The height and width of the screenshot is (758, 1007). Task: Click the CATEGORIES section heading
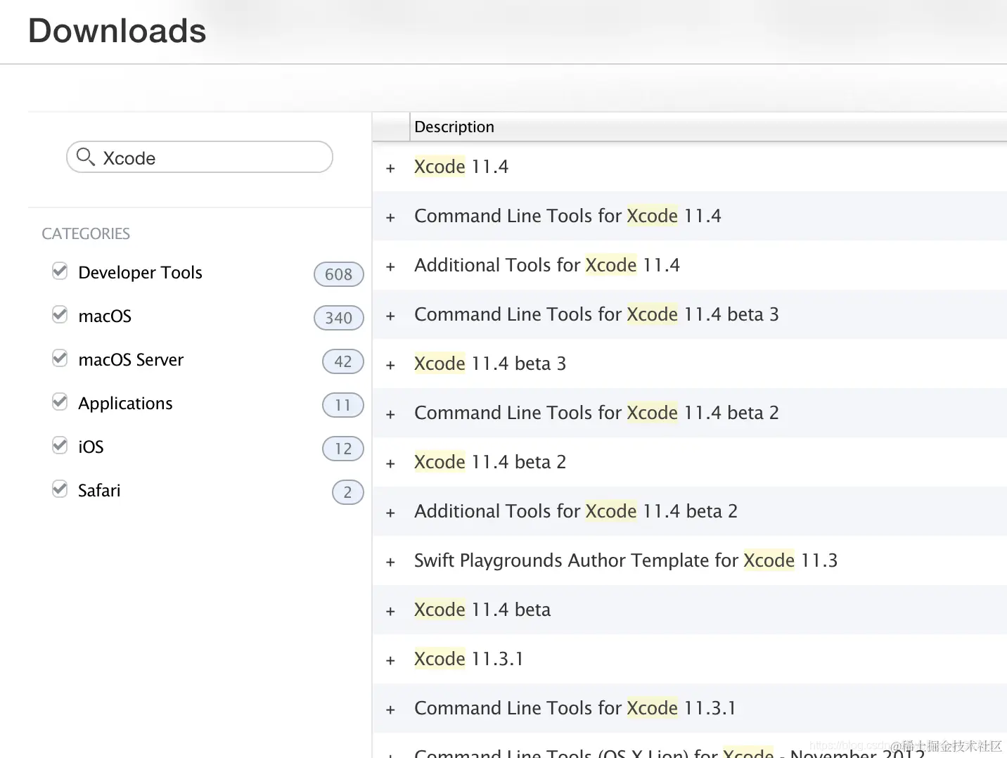coord(86,233)
